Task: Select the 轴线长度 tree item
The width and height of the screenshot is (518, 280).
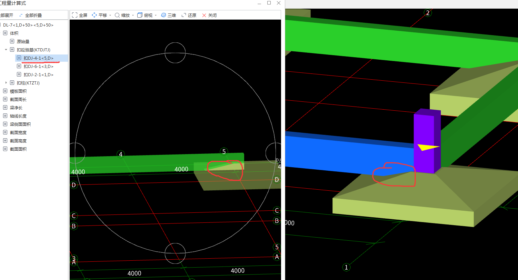Action: (18, 116)
